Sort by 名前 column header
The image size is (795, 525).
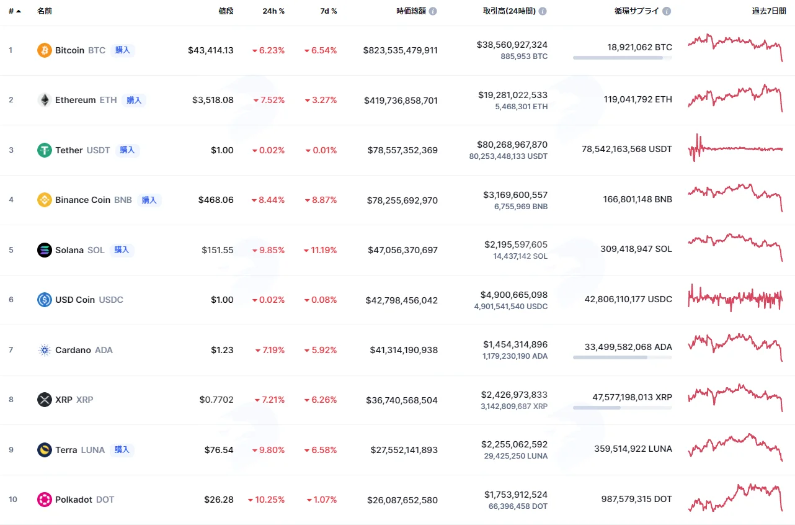(x=45, y=11)
